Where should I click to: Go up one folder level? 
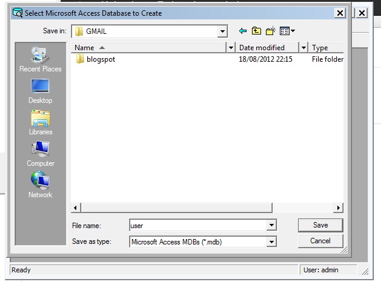(256, 31)
